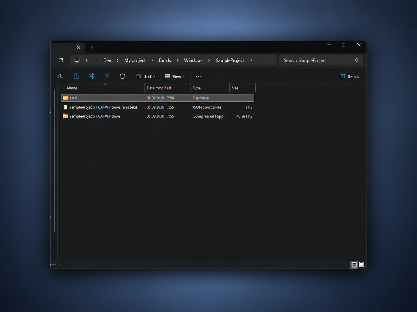
Task: Refresh the folder view
Action: coord(61,60)
